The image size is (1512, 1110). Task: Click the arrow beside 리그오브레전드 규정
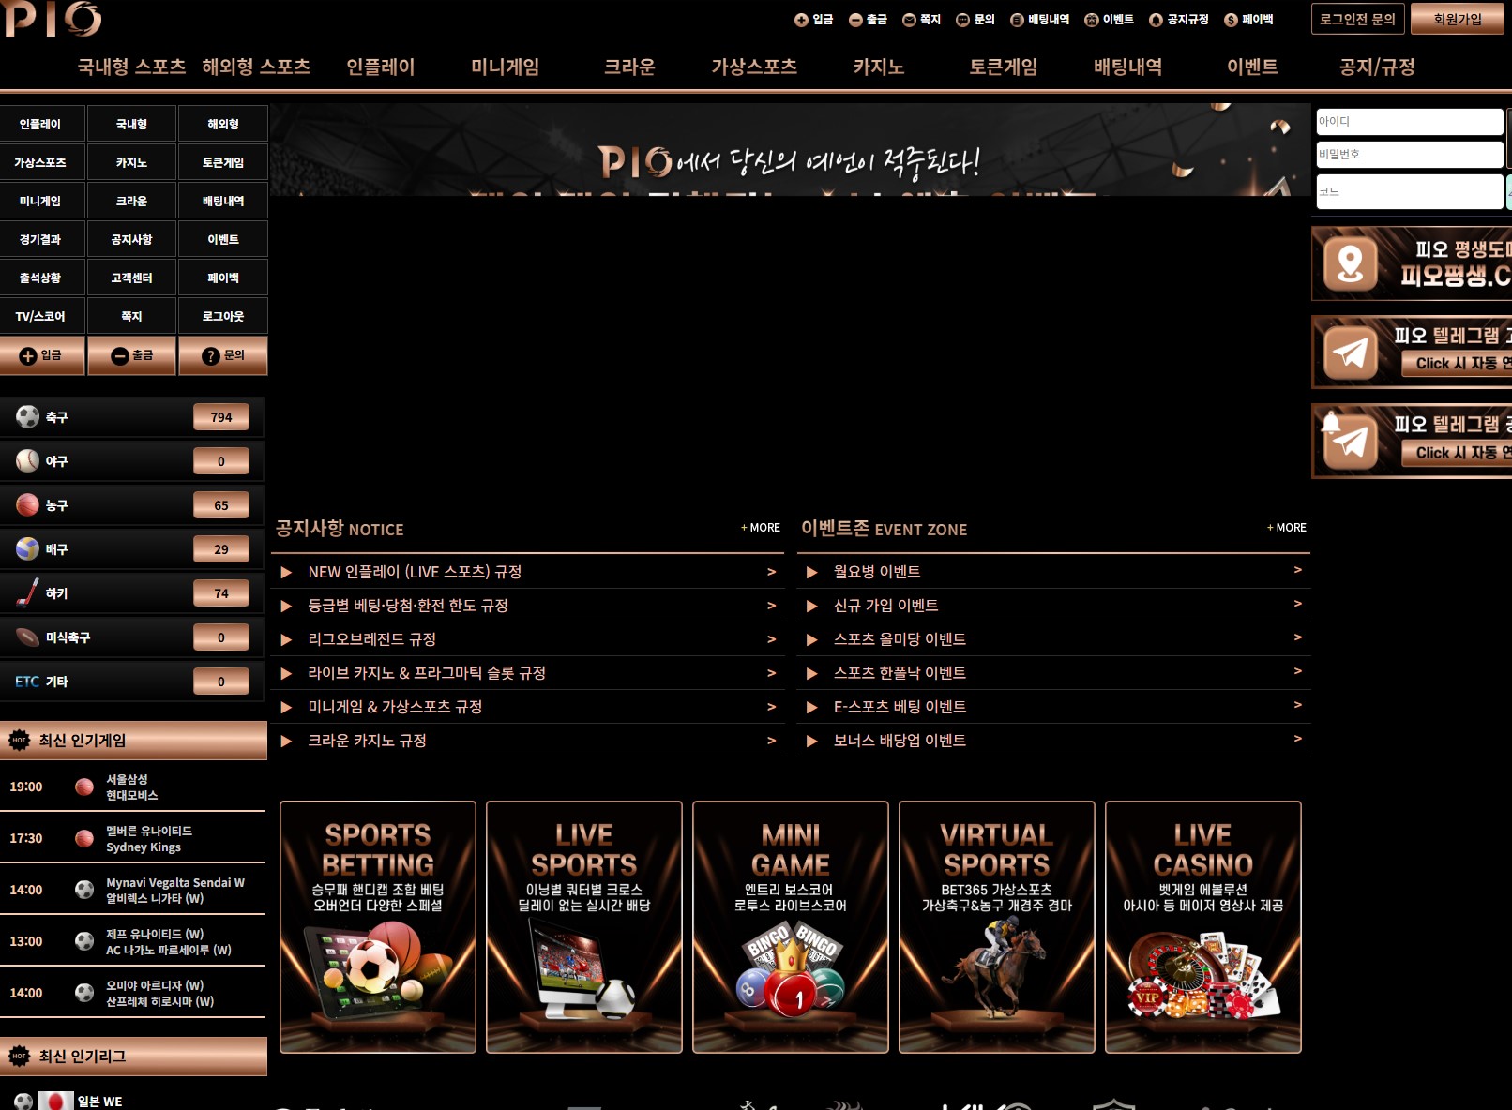tap(771, 639)
